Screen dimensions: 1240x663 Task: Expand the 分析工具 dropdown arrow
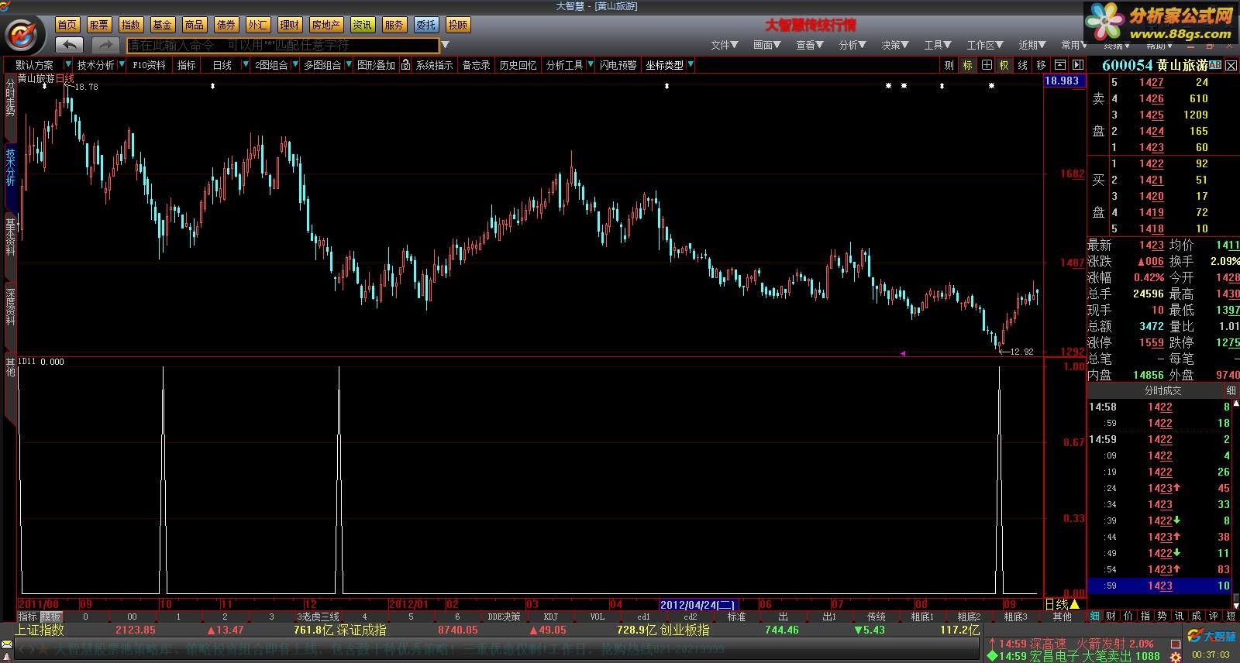[591, 65]
